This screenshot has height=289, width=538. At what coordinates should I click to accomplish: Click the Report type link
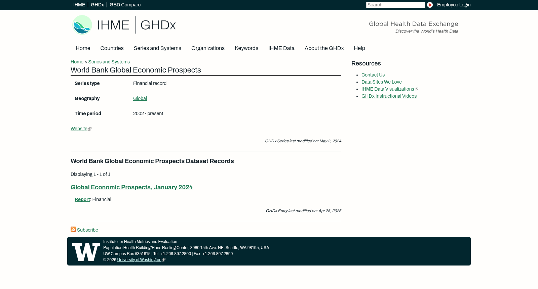coord(82,200)
